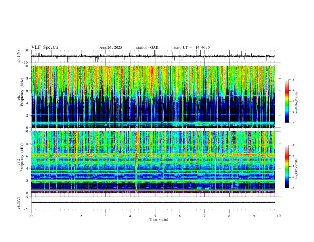The width and height of the screenshot is (314, 242).
Task: Click the "ch.1(V)" waveform axis label
Action: coord(19,56)
